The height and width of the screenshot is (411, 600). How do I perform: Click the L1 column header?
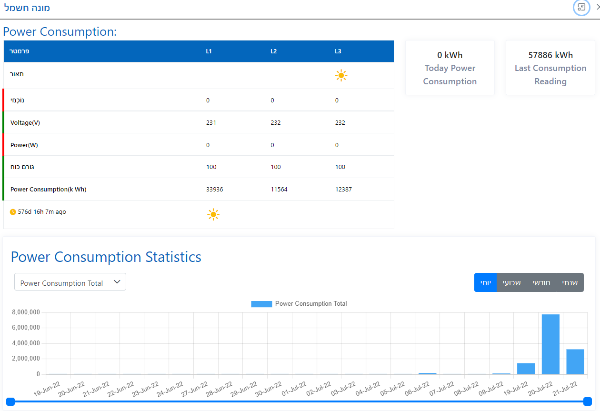point(209,51)
